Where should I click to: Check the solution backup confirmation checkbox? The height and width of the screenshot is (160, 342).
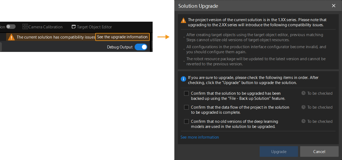tap(186, 93)
